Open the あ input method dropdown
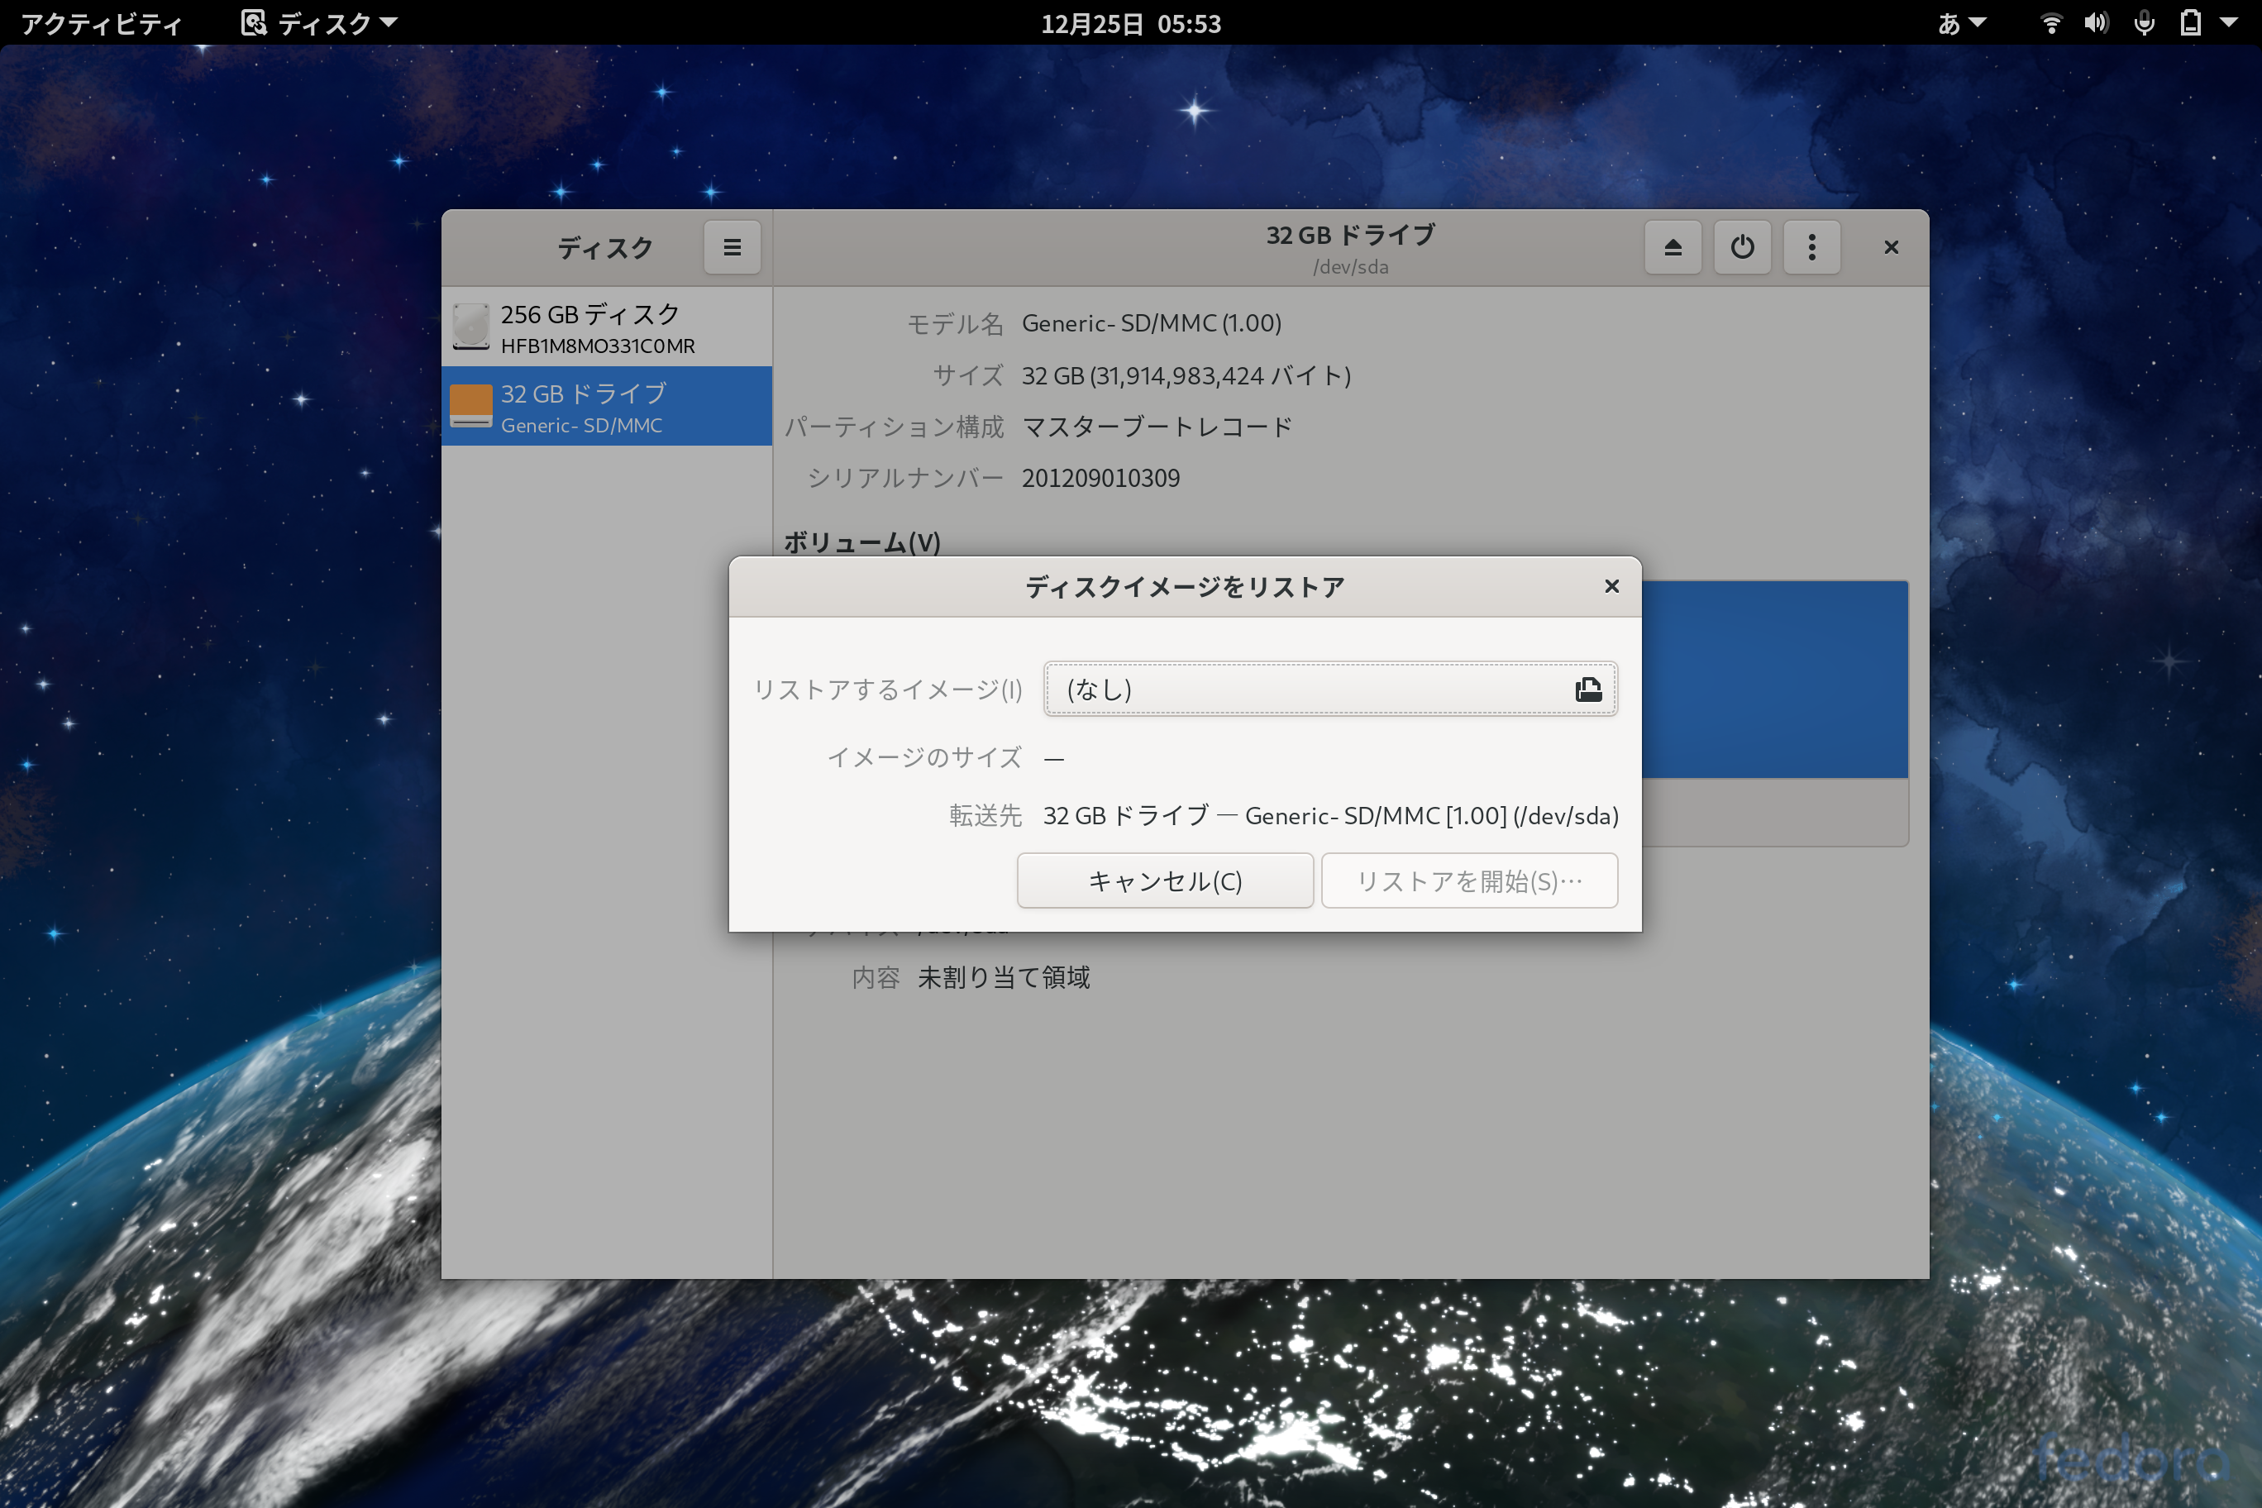This screenshot has height=1508, width=2262. 1961,23
